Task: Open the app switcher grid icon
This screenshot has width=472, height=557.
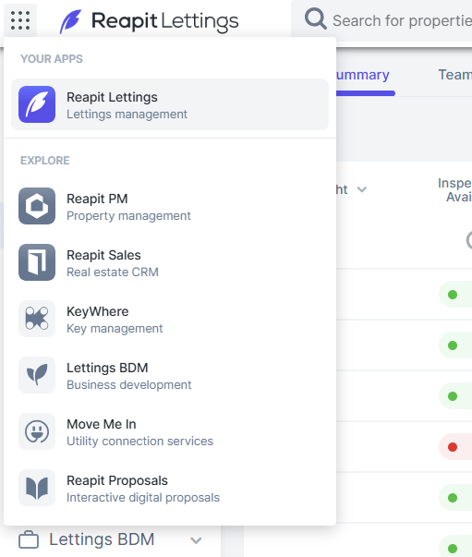Action: click(x=20, y=20)
